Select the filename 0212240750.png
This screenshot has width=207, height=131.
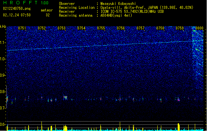[x=17, y=9]
